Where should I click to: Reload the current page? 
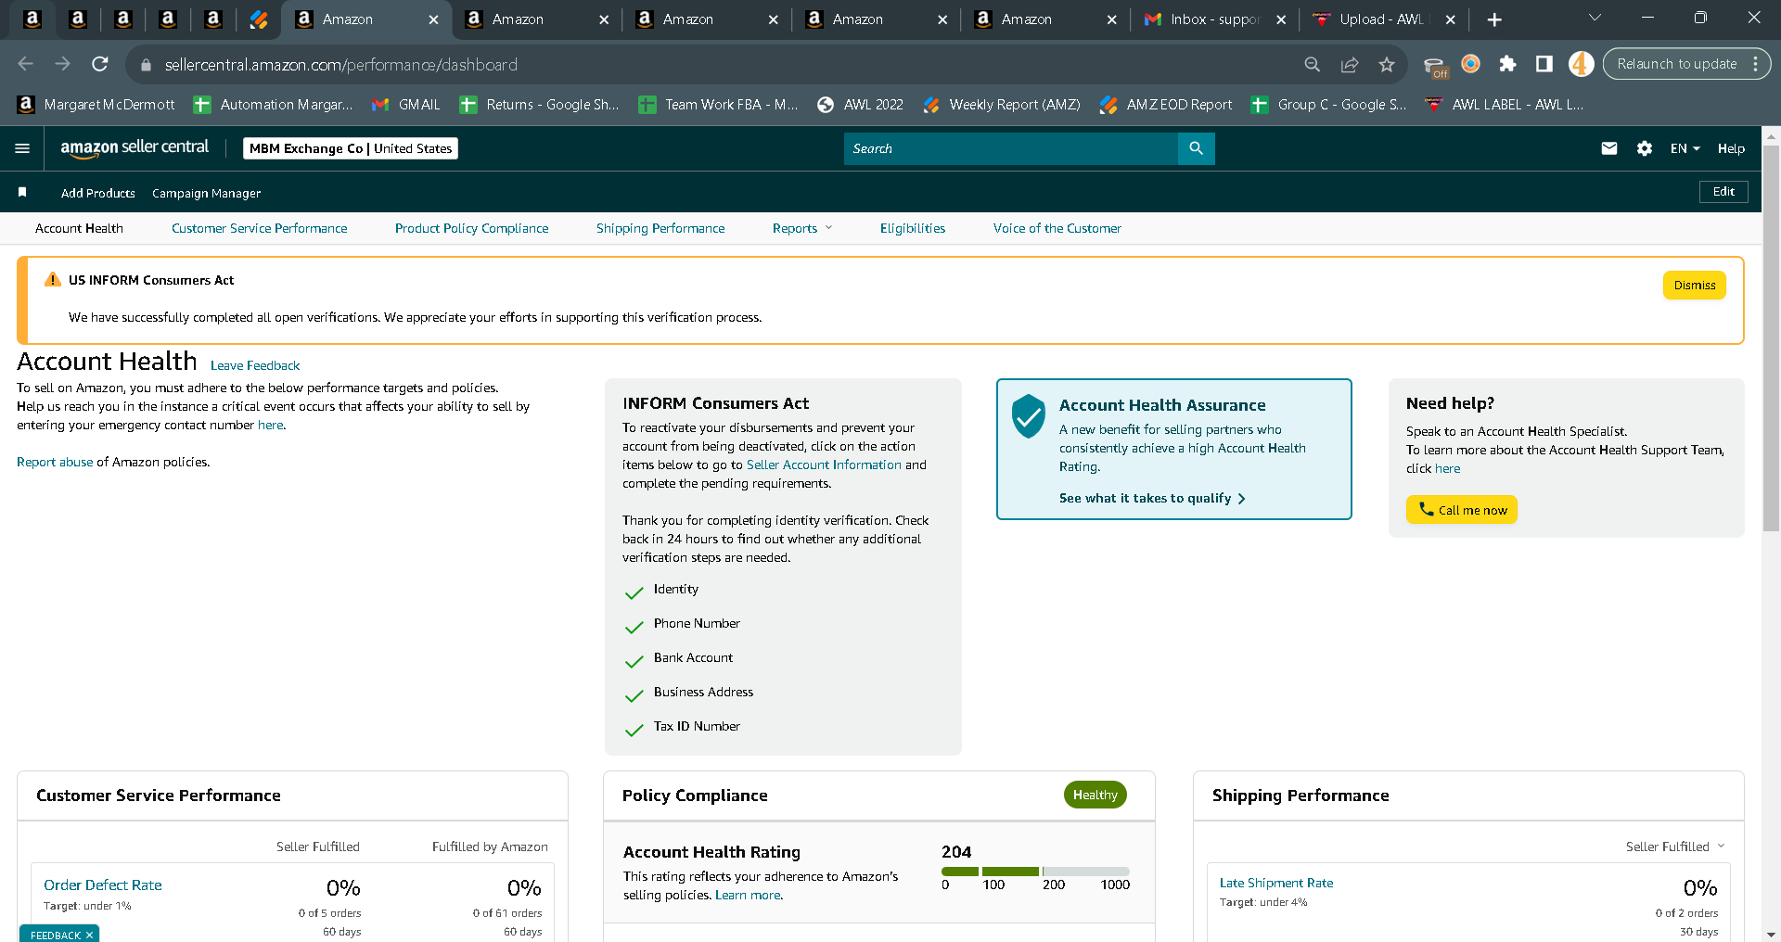click(x=100, y=64)
